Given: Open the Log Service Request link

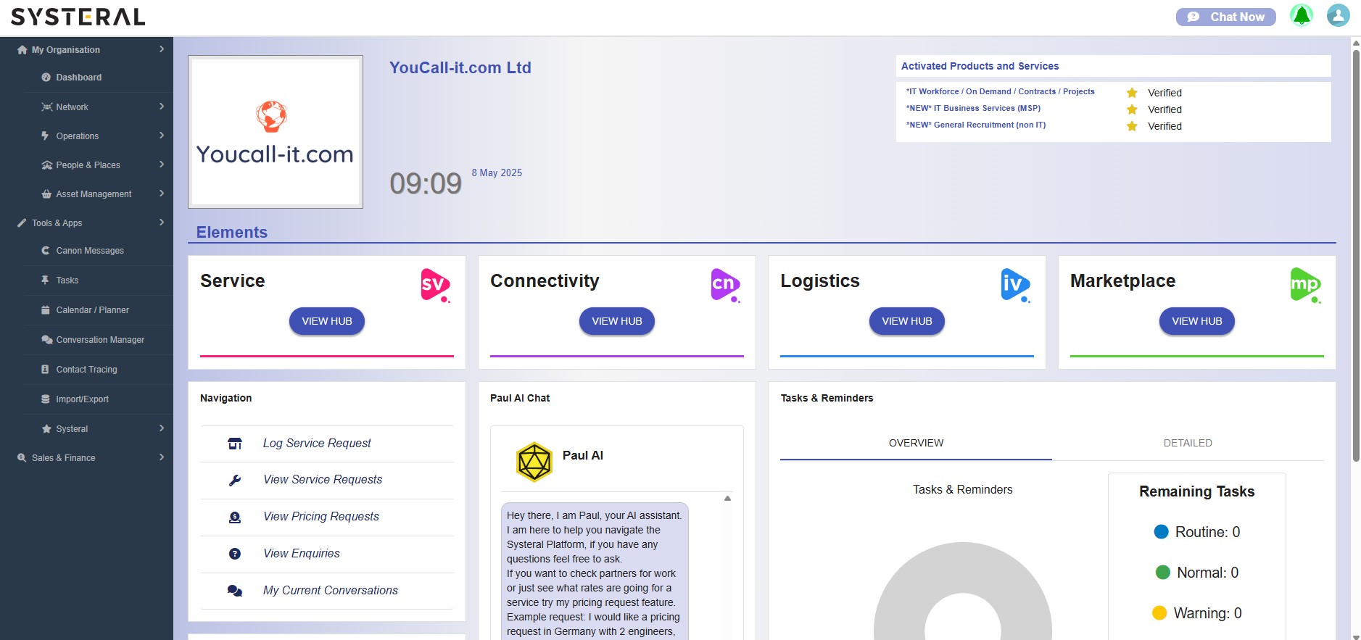Looking at the screenshot, I should [317, 443].
